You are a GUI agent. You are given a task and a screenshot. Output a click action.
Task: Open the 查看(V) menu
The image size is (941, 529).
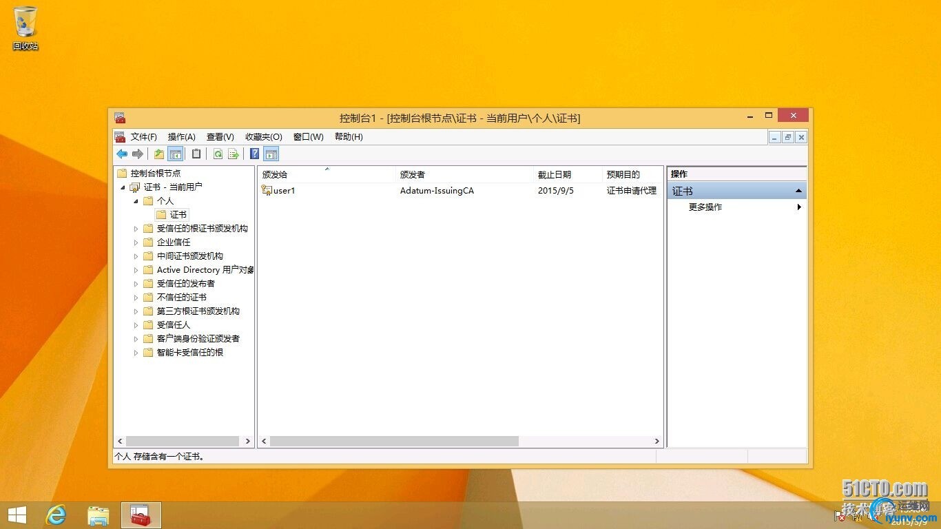tap(220, 137)
